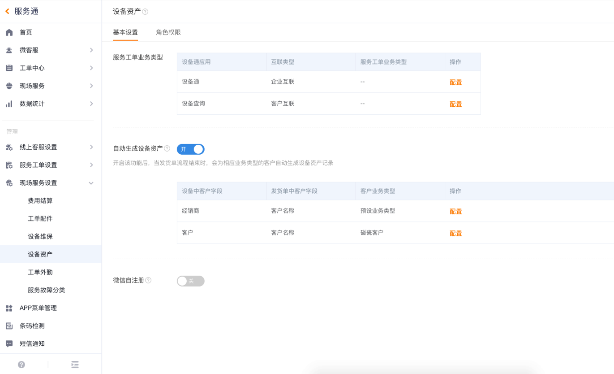Click the 短信通知 message icon
The height and width of the screenshot is (374, 614).
coord(9,344)
